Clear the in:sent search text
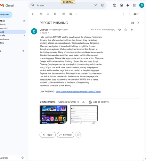Viewport: 146px width, 161px height. pos(95,5)
